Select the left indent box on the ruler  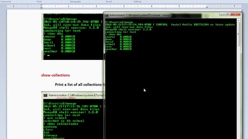pyautogui.click(x=41, y=8)
